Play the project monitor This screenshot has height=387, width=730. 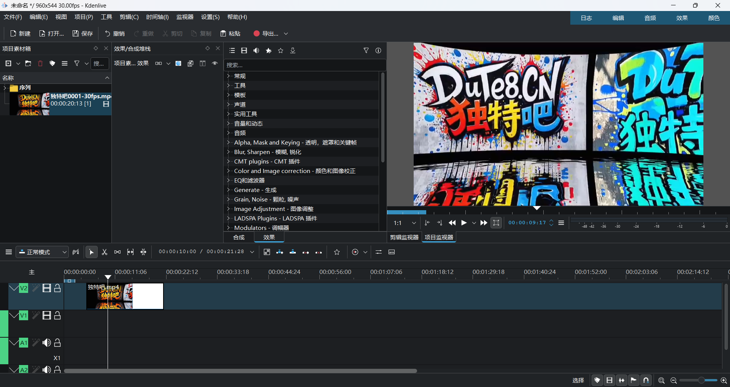point(464,223)
